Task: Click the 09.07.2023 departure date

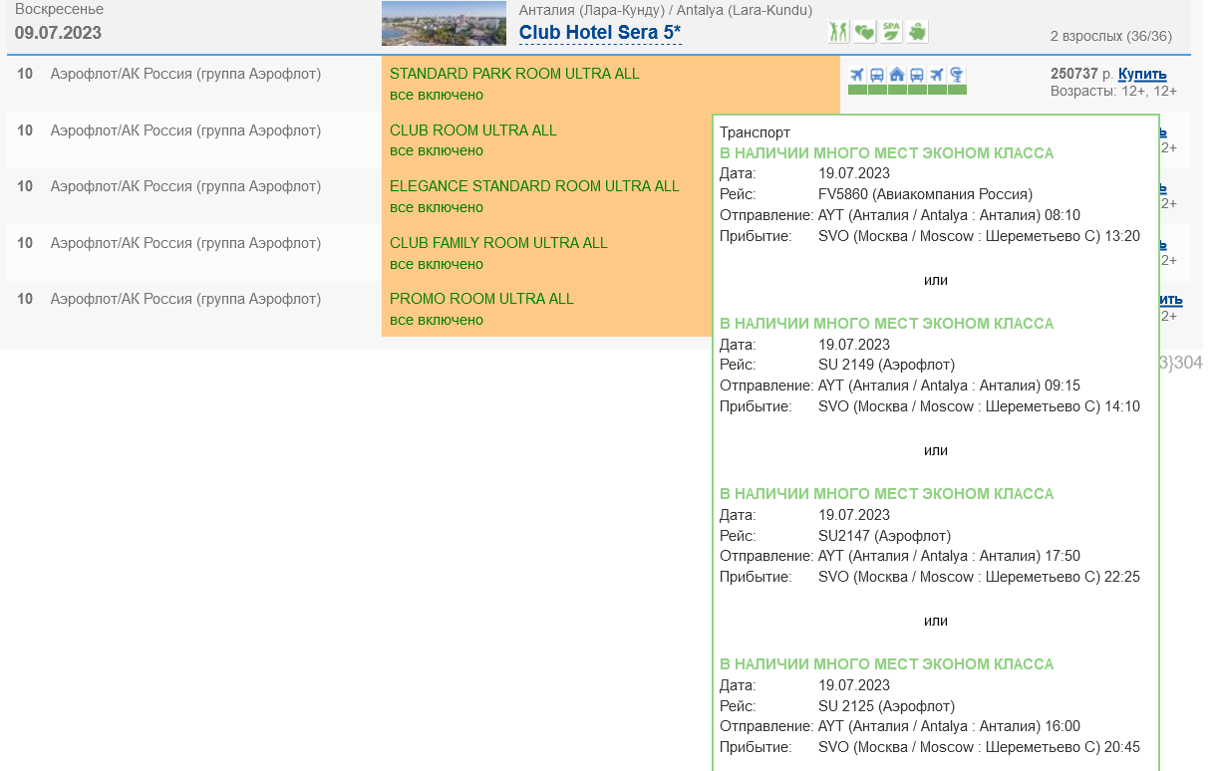Action: point(58,33)
